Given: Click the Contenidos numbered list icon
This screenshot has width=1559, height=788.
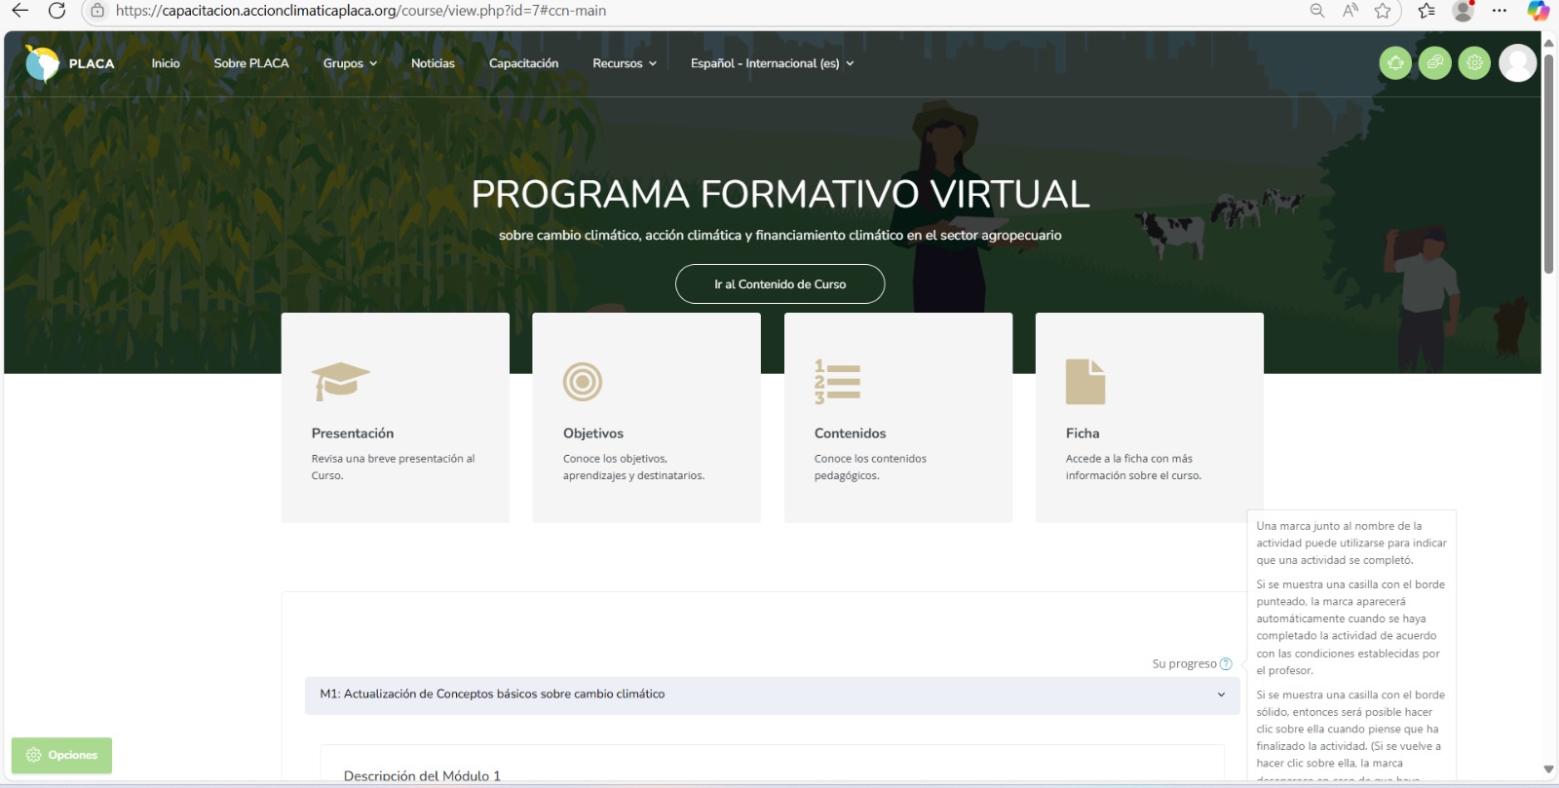Looking at the screenshot, I should pyautogui.click(x=837, y=382).
